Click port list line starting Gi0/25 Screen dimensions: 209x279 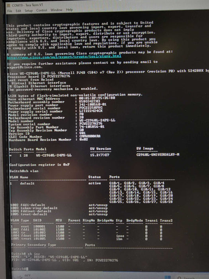tap(141, 202)
